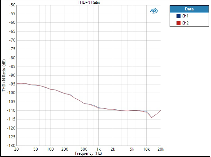
Task: Click the Ch2 red color swatch
Action: click(178, 23)
